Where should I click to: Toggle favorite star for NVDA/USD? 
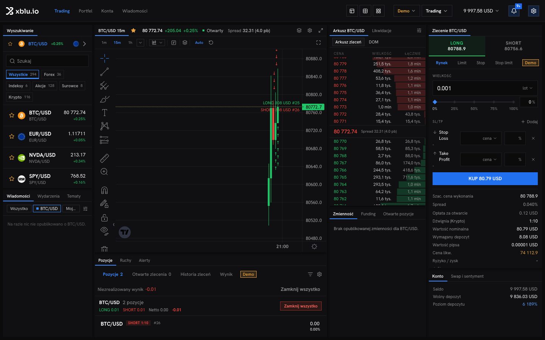(12, 158)
